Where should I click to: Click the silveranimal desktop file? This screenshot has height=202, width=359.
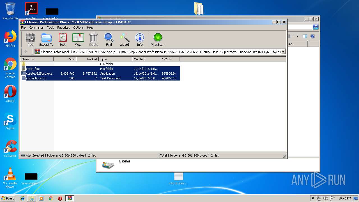(x=31, y=179)
